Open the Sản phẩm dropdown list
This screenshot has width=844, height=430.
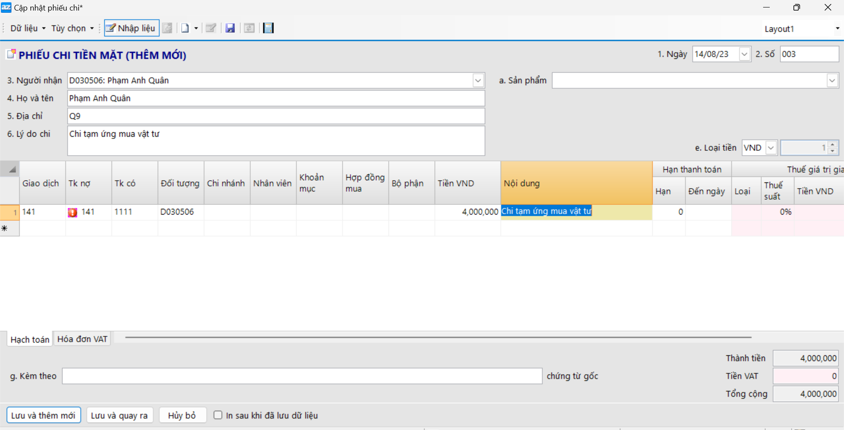point(832,80)
